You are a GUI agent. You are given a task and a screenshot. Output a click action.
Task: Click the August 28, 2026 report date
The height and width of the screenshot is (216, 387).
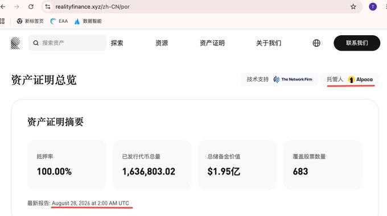(x=90, y=203)
